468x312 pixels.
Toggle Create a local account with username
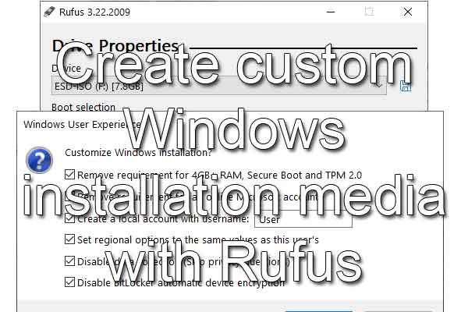[69, 218]
